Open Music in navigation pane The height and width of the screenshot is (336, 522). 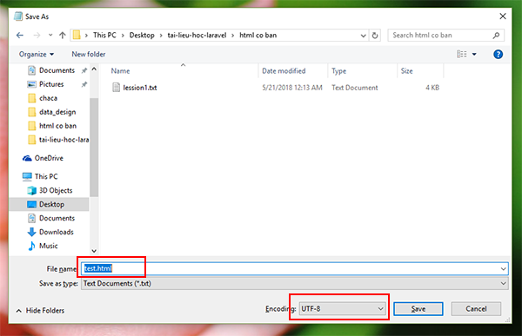[48, 246]
